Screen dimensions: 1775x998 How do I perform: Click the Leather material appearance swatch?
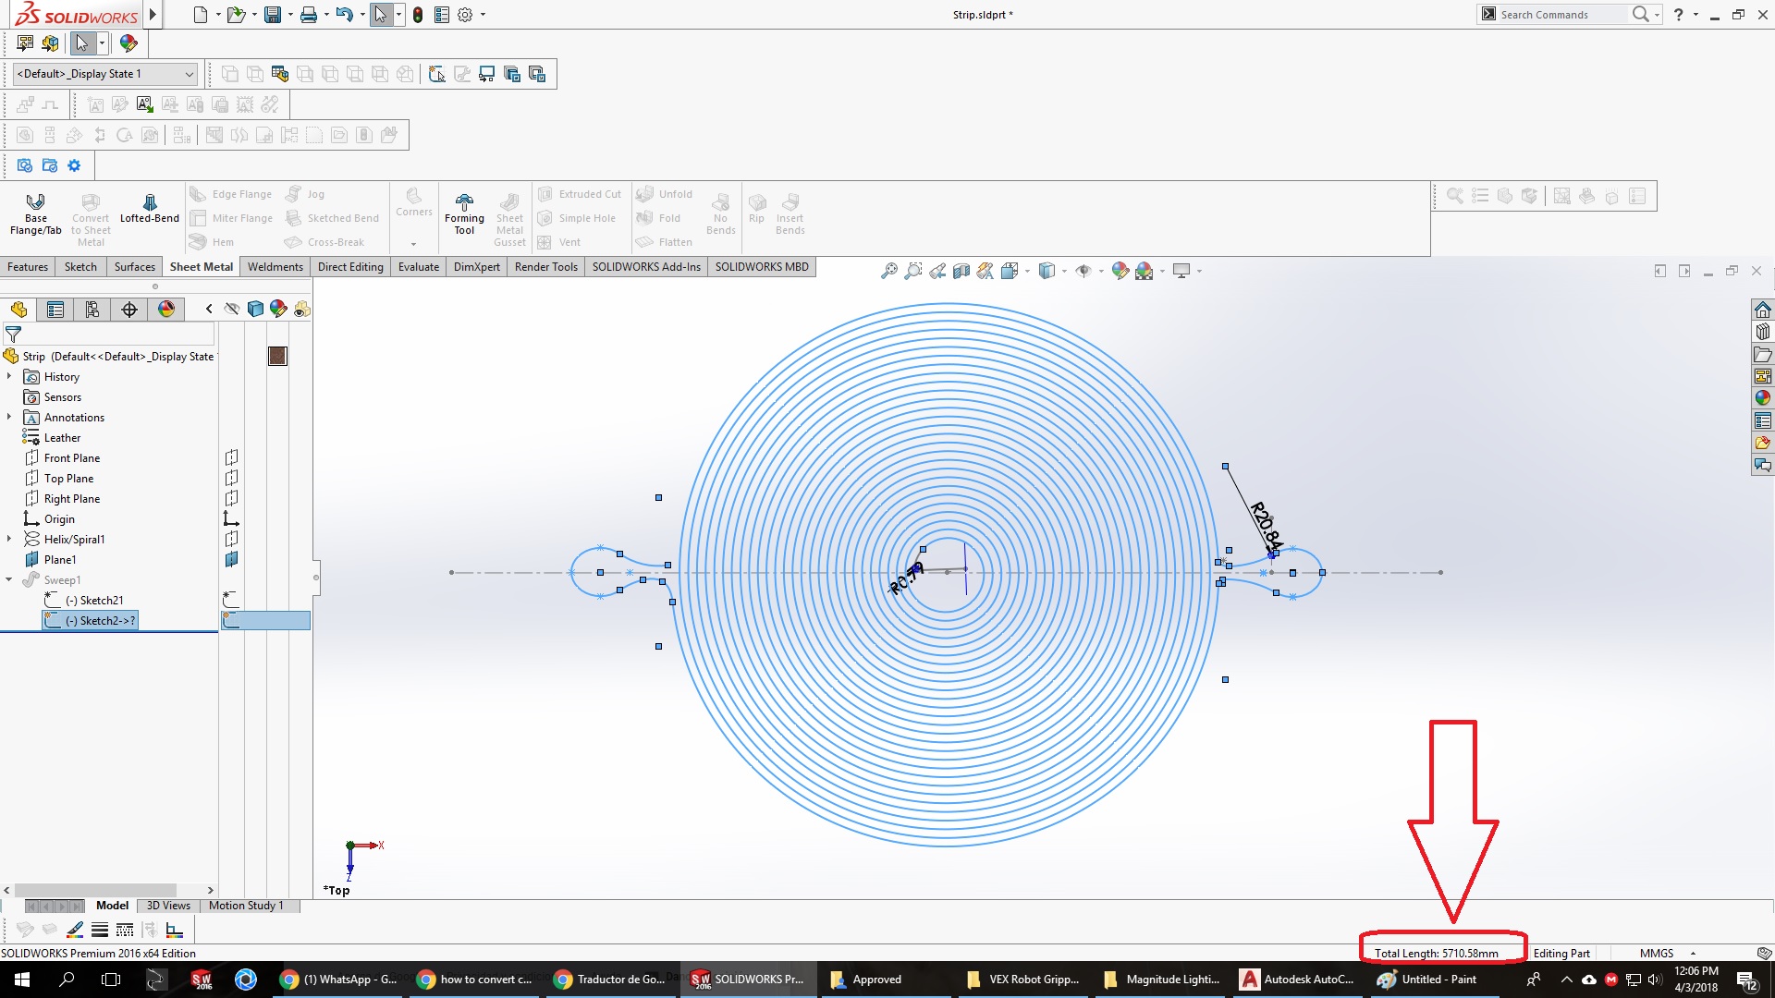(277, 357)
